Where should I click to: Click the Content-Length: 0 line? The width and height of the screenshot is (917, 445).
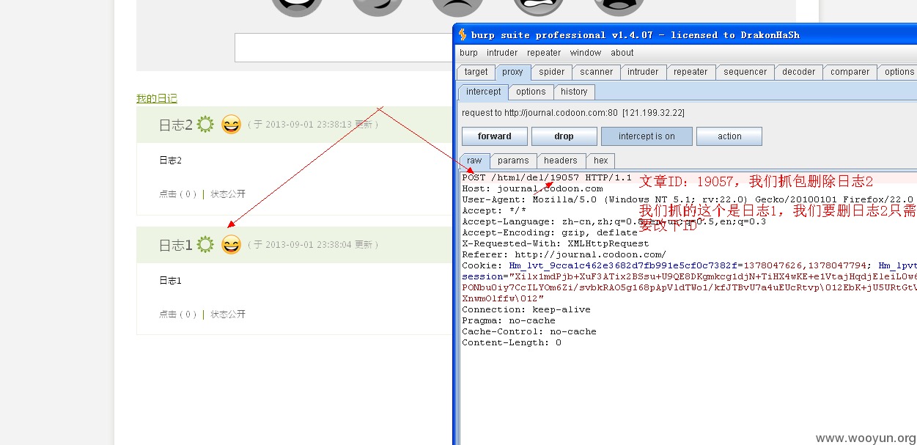[x=511, y=342]
